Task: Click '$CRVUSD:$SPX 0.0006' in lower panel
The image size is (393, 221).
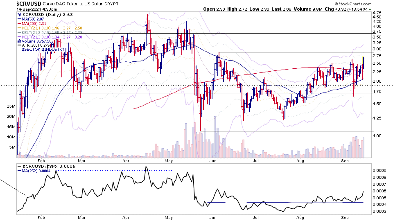Action: pyautogui.click(x=49, y=167)
